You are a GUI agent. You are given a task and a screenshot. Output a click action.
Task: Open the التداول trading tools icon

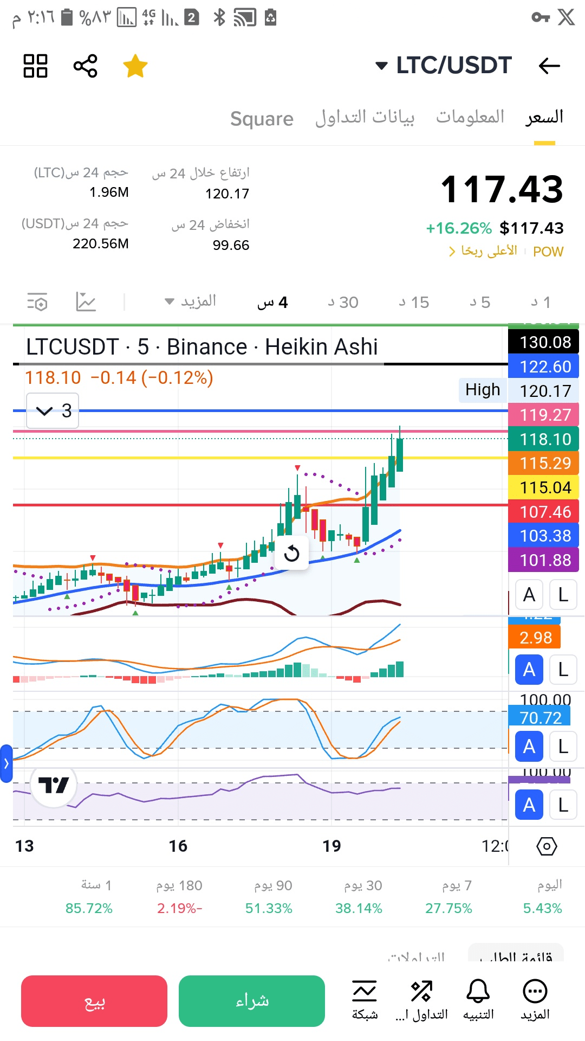pyautogui.click(x=422, y=1000)
